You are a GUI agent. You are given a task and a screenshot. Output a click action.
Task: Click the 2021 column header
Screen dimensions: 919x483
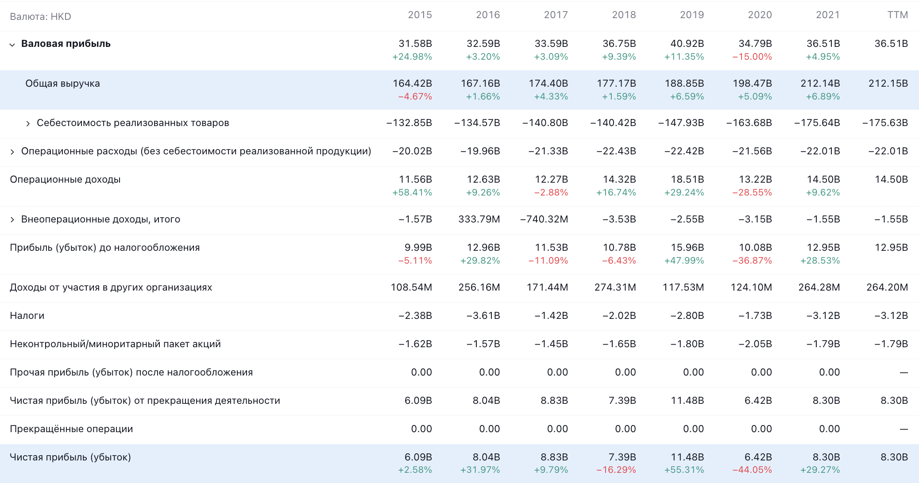828,15
